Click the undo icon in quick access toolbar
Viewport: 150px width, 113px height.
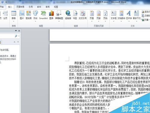click(x=2, y=2)
